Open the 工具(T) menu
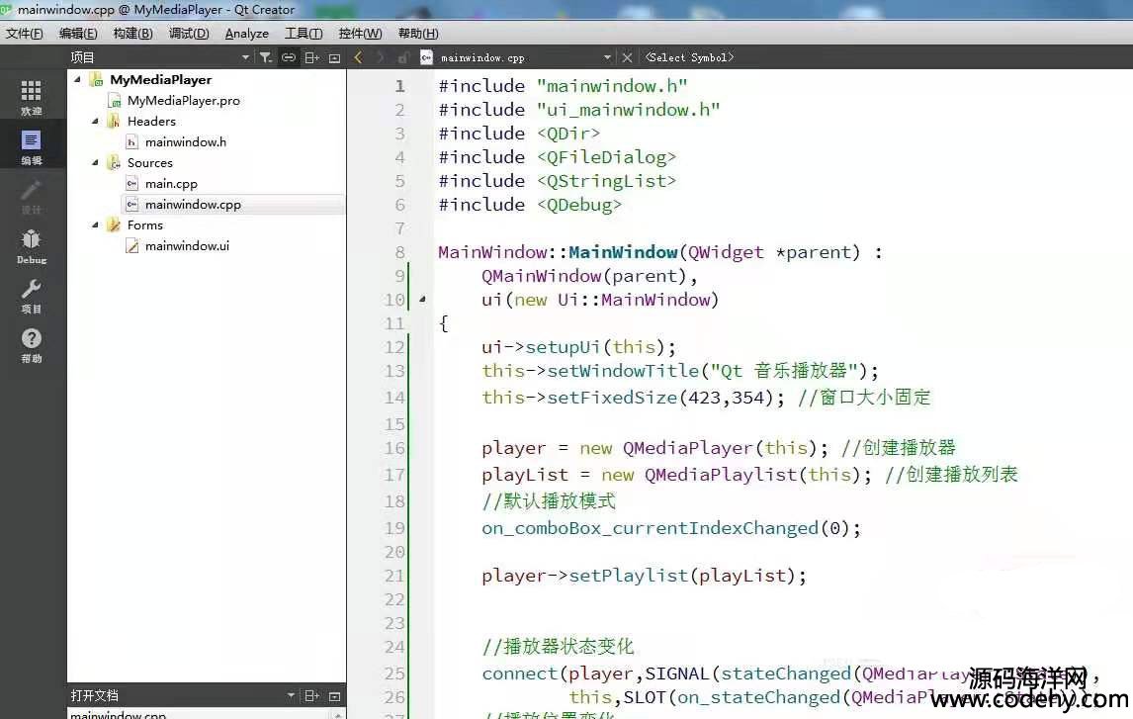The height and width of the screenshot is (719, 1133). pos(304,34)
